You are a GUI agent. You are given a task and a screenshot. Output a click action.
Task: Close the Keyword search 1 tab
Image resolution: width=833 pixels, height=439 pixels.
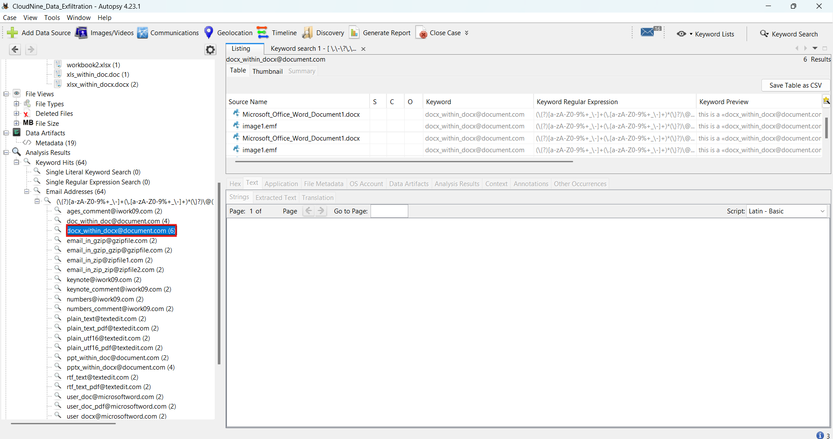pyautogui.click(x=364, y=49)
